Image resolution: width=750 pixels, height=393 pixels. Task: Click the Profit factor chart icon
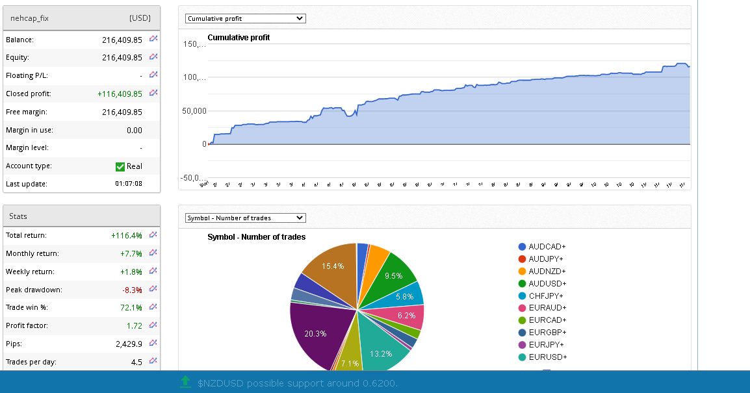pos(153,325)
